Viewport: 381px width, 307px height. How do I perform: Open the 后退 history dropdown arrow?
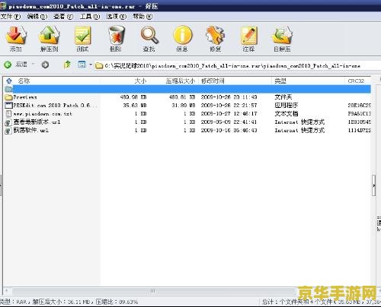pyautogui.click(x=34, y=65)
